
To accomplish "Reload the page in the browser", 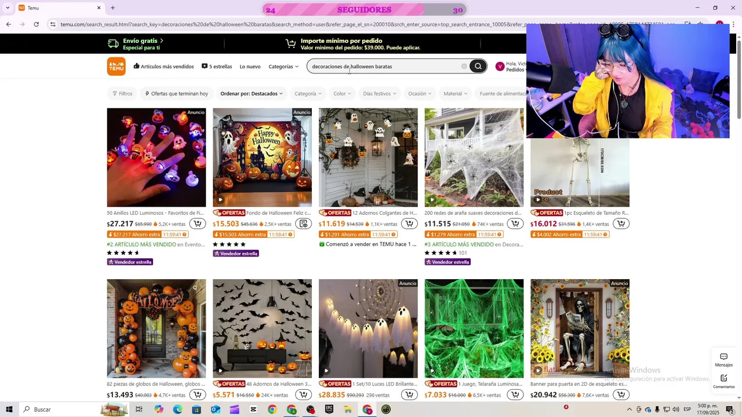I will [37, 24].
